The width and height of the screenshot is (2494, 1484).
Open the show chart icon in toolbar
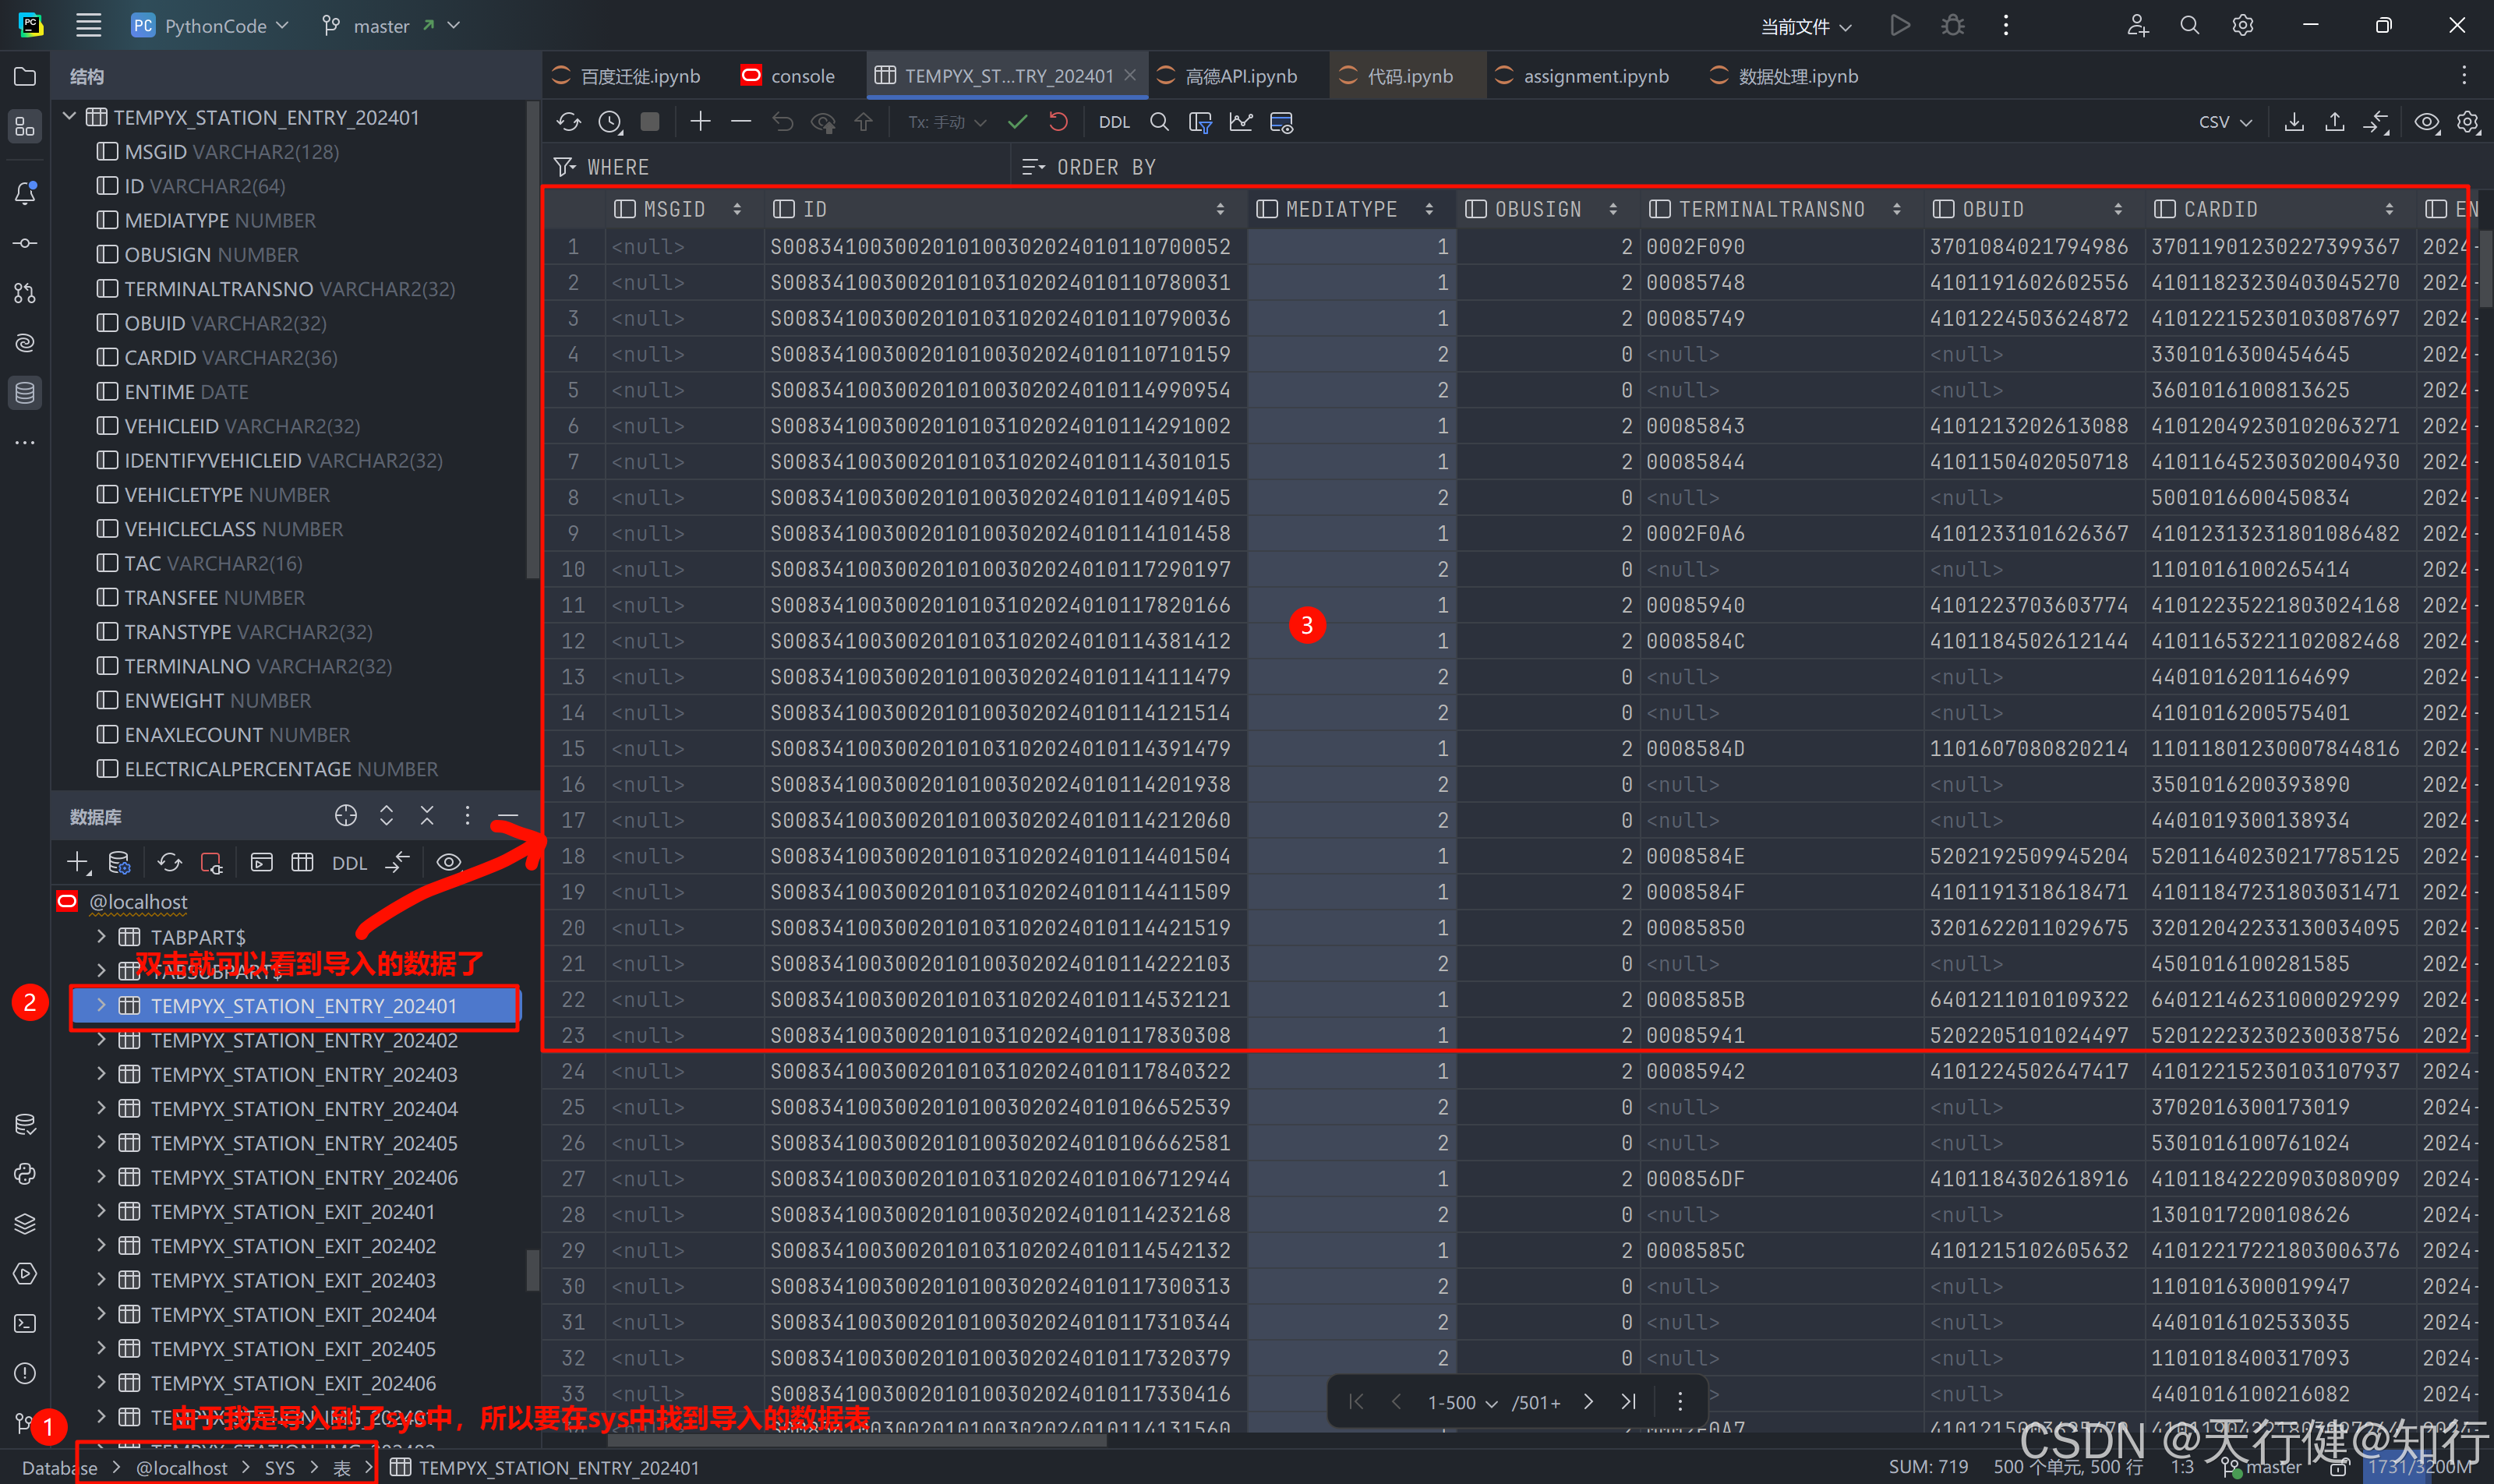pos(1241,122)
